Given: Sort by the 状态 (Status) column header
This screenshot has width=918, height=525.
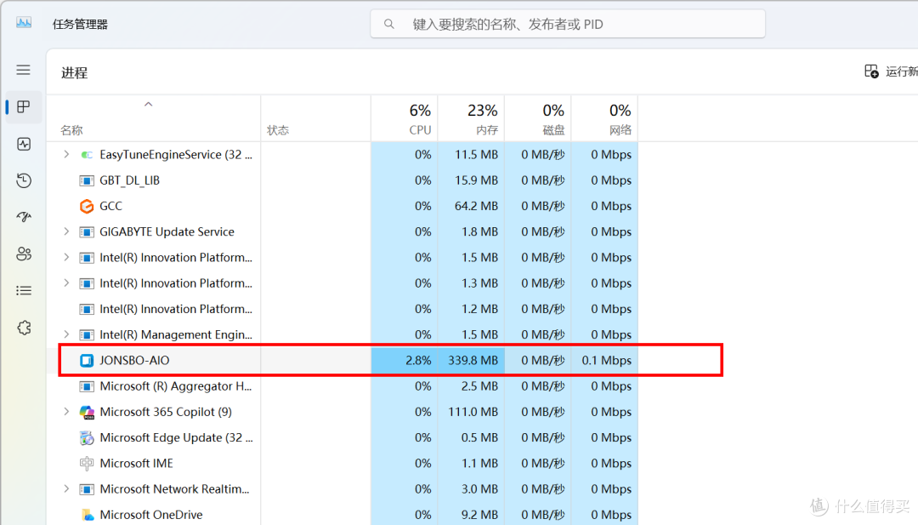Looking at the screenshot, I should coord(315,118).
